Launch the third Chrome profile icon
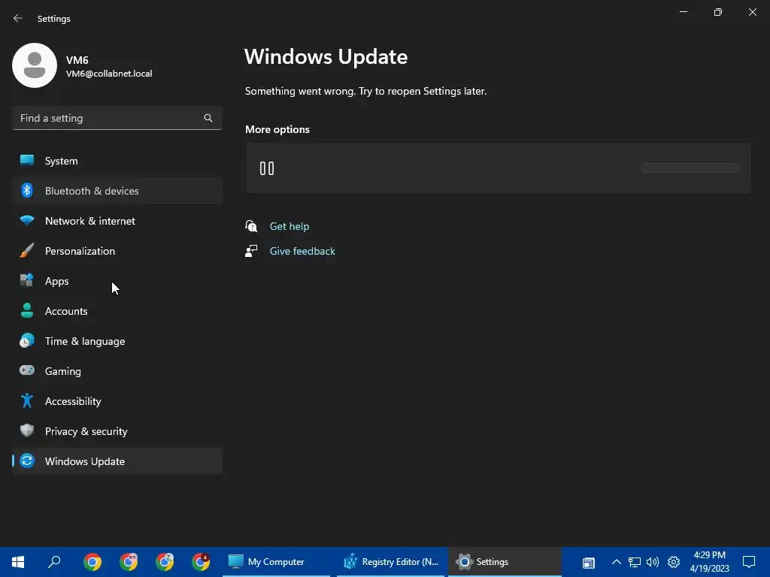 coord(165,562)
